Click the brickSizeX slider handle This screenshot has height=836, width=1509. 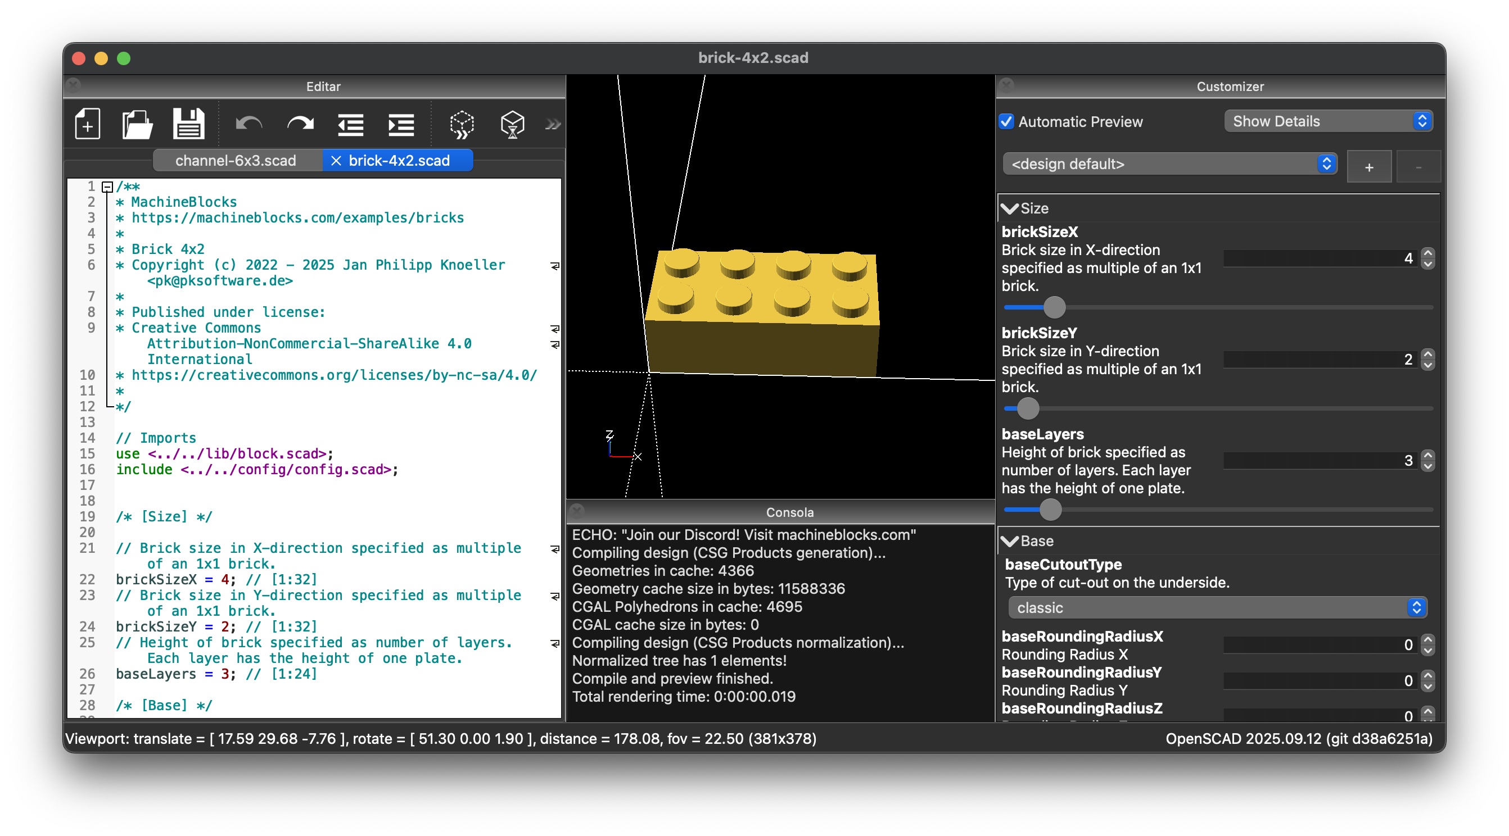[1054, 307]
